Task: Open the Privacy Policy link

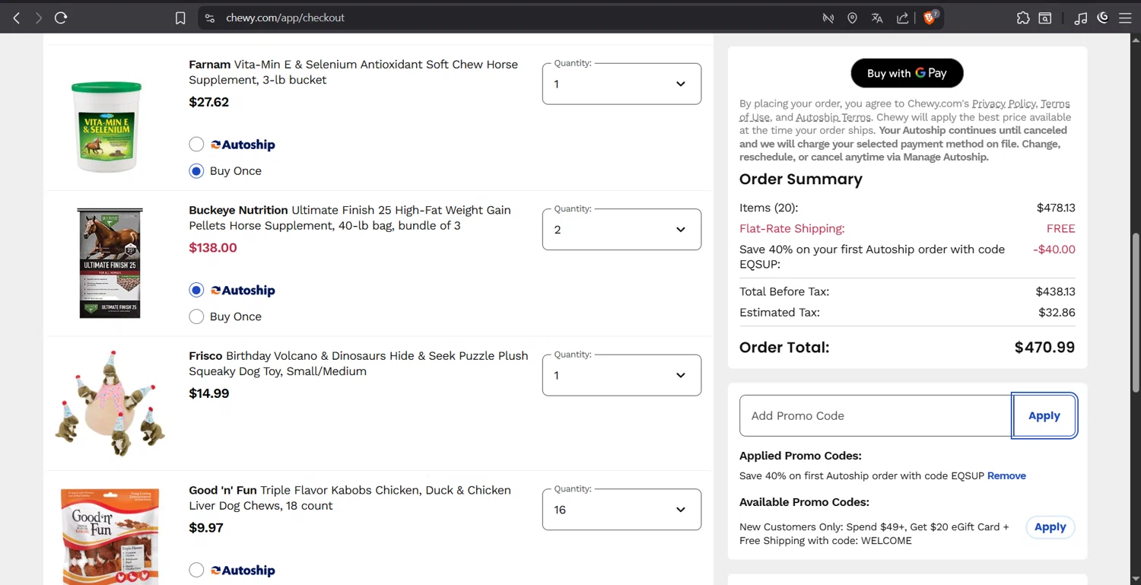Action: pos(1003,103)
